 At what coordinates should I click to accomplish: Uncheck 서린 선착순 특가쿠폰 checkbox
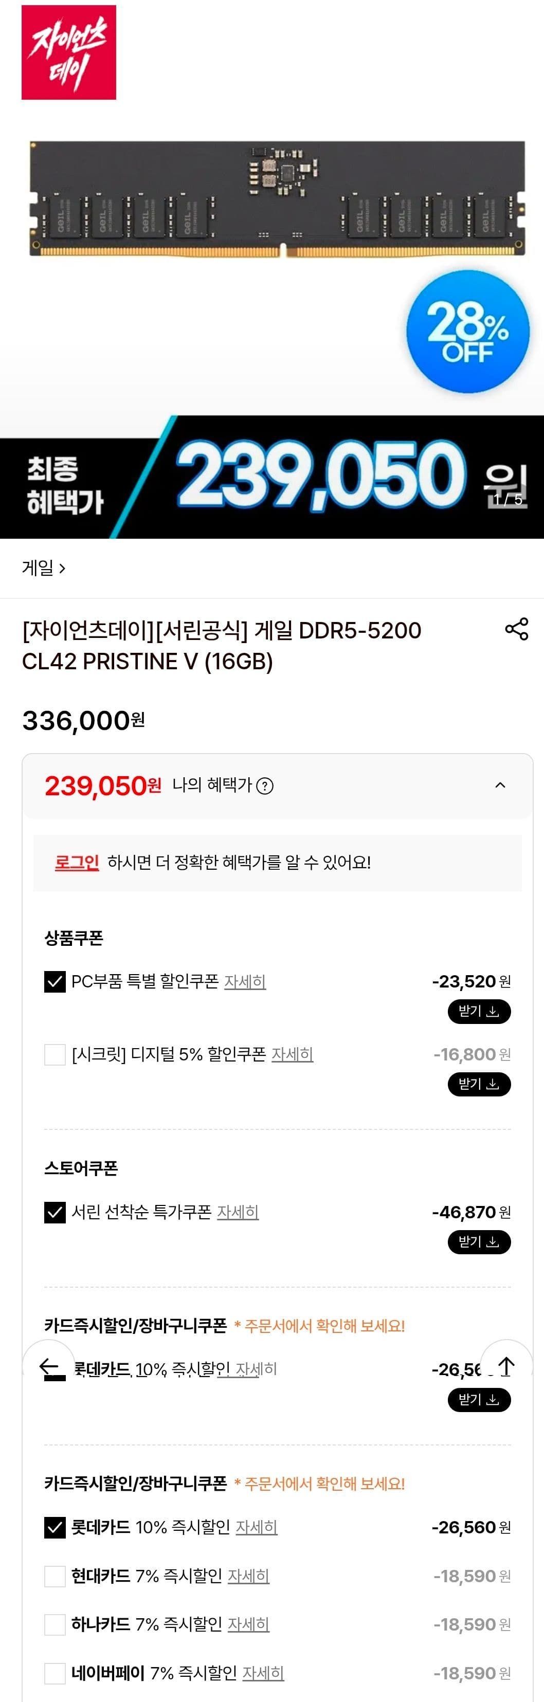55,1213
